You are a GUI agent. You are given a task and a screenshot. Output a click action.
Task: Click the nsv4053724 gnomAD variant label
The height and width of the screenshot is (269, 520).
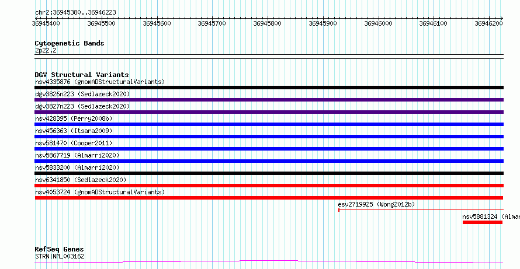pyautogui.click(x=100, y=192)
